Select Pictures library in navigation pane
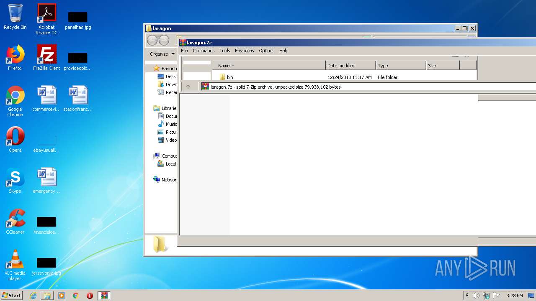Viewport: 536px width, 301px height. [167, 132]
